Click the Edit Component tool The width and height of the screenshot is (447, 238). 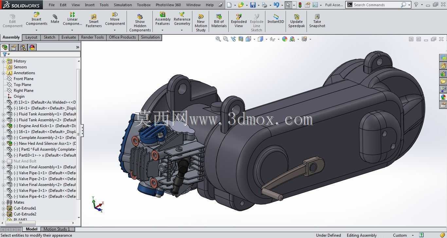click(12, 21)
